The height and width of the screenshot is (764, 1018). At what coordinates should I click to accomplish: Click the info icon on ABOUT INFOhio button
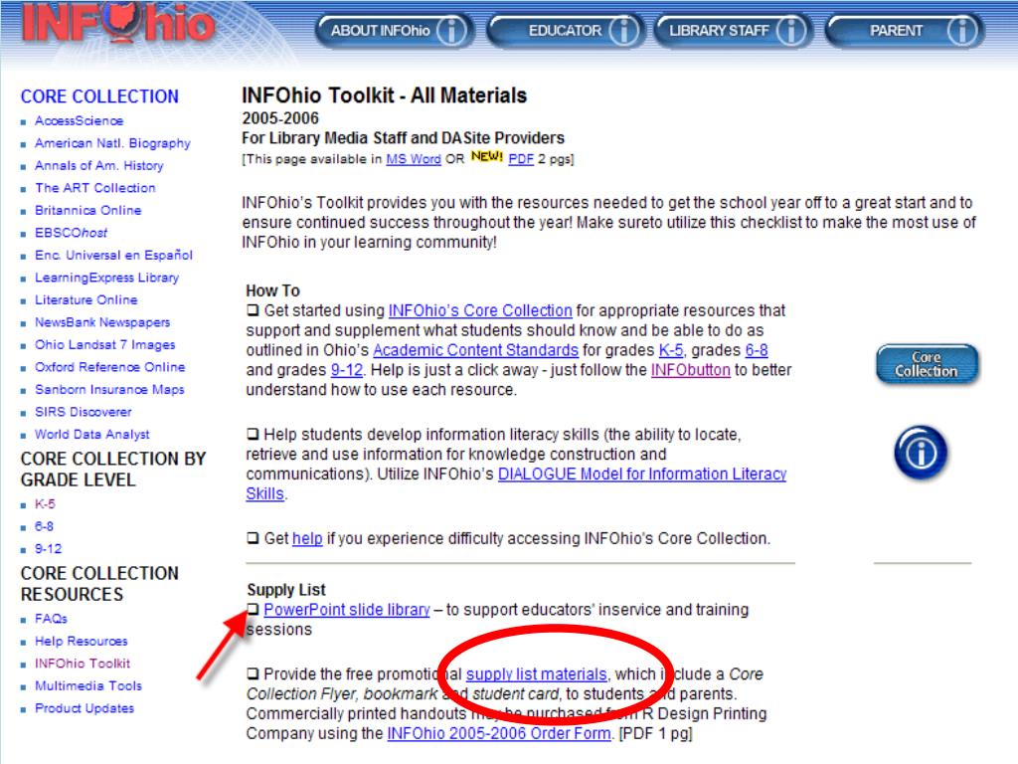click(x=451, y=31)
